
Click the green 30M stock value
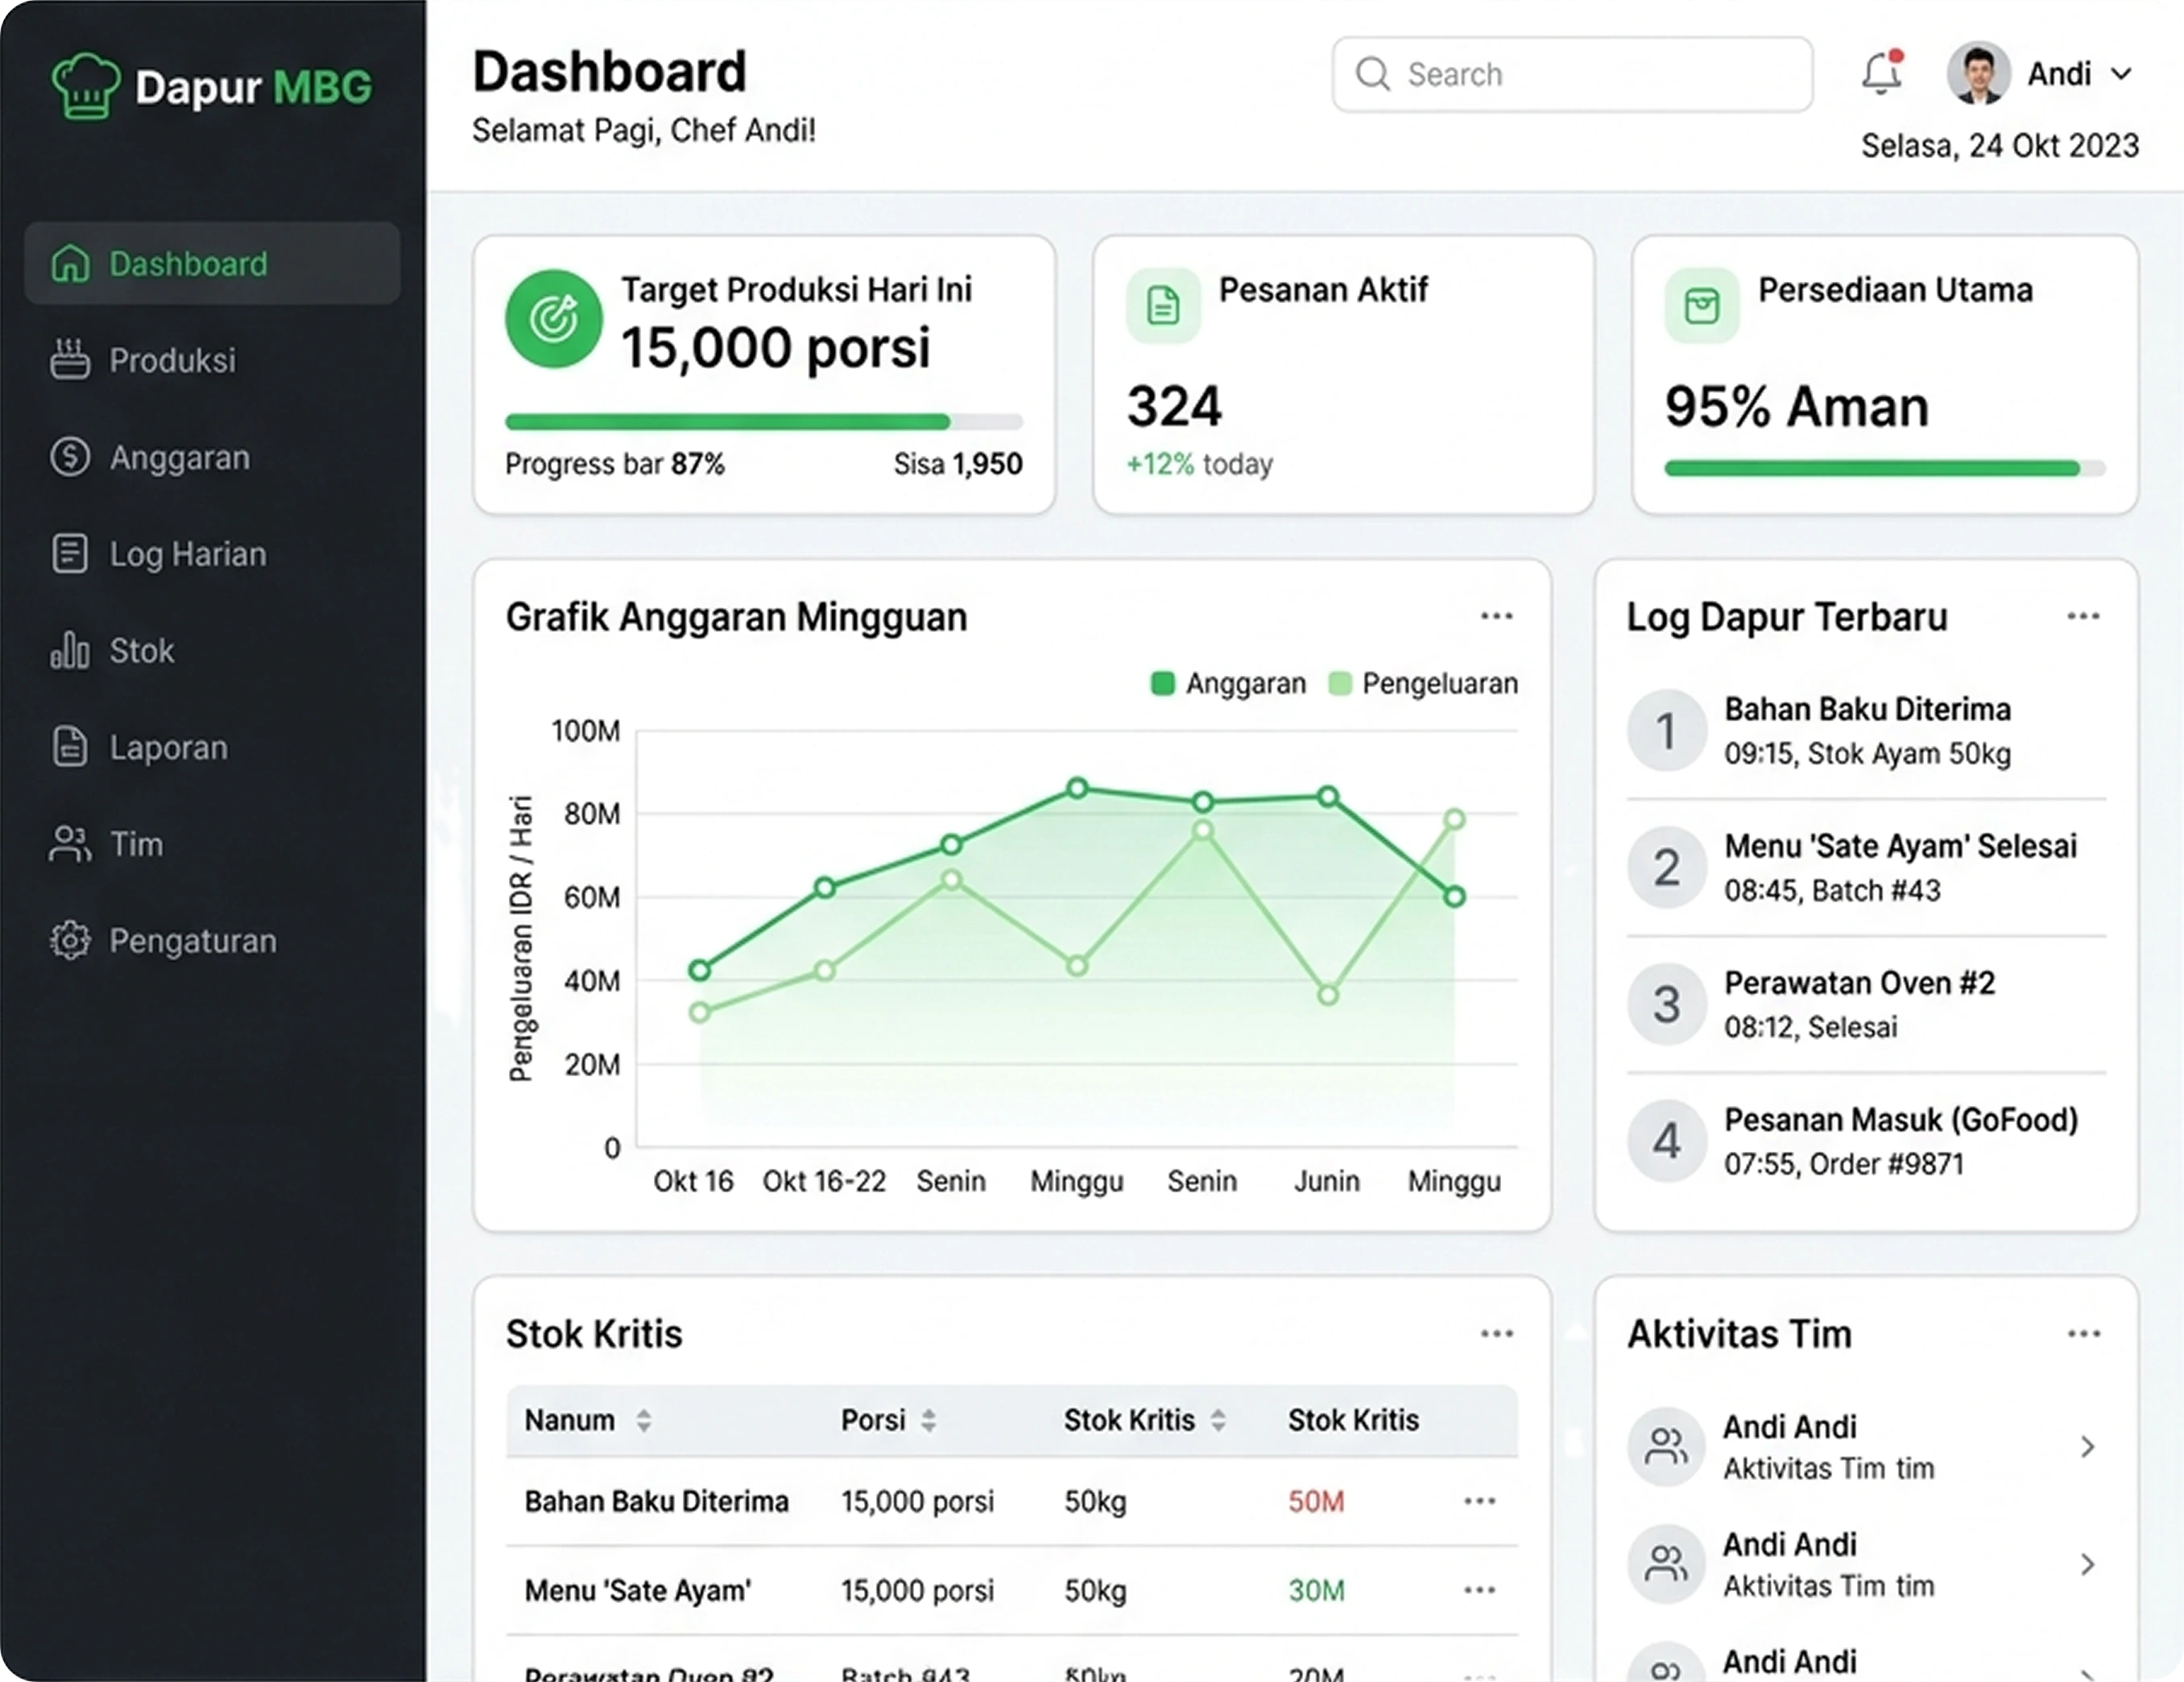pyautogui.click(x=1316, y=1590)
